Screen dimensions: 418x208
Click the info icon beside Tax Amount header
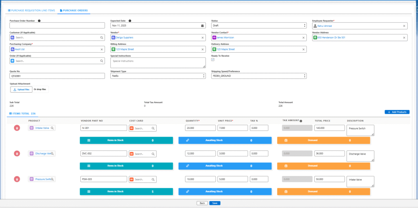point(301,121)
